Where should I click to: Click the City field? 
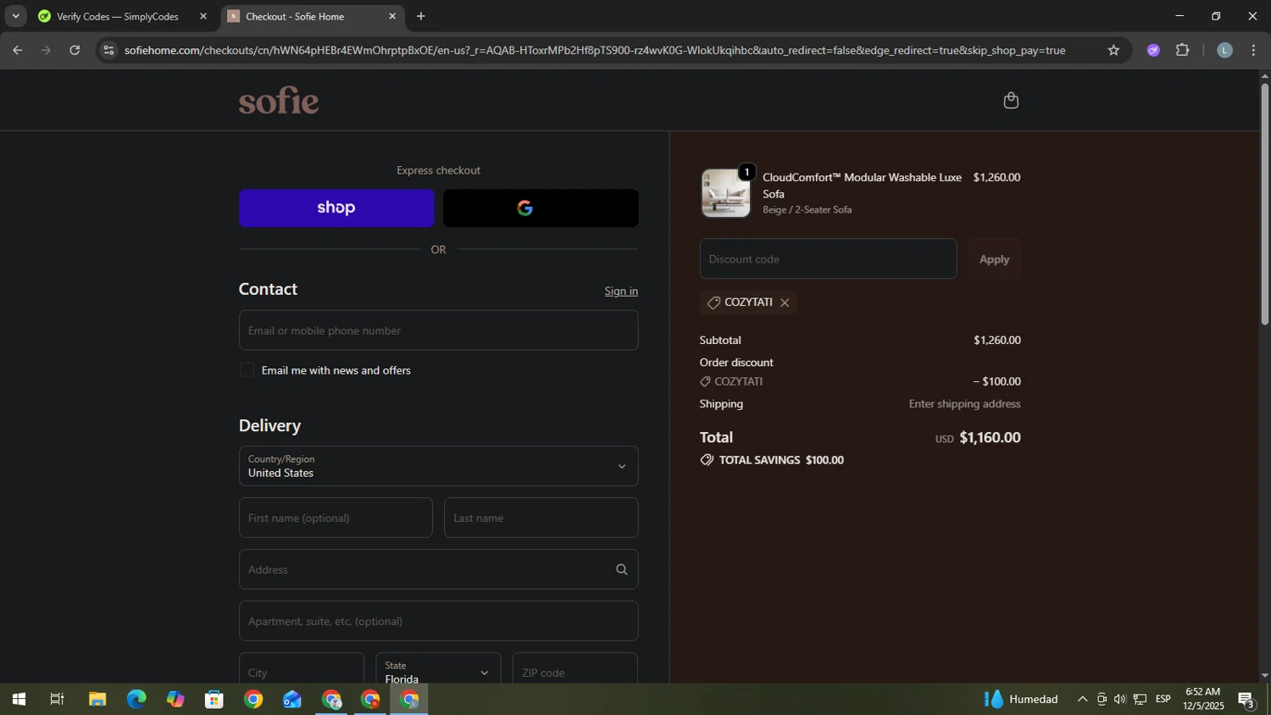(302, 669)
